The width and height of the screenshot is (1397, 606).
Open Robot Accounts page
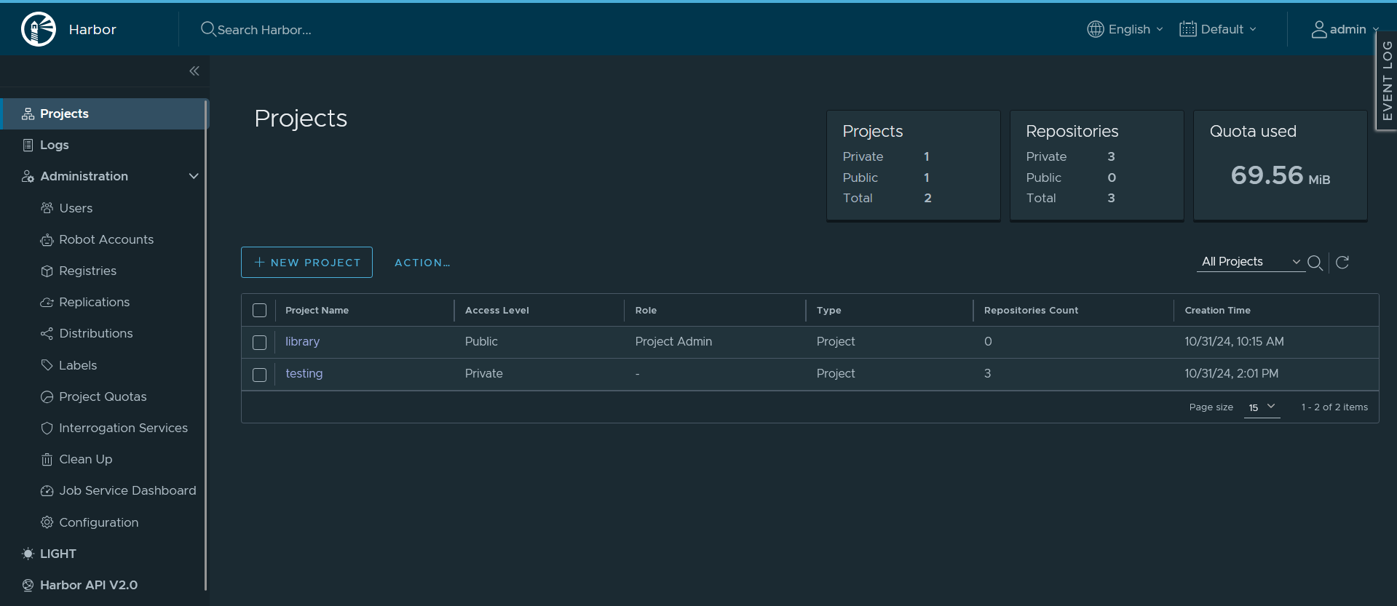point(106,239)
